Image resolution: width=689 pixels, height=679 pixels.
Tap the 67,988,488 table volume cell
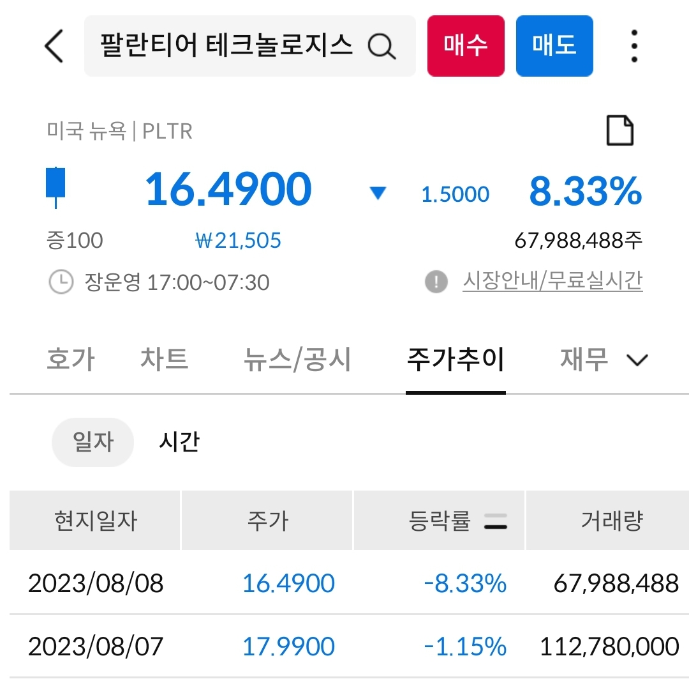coord(616,583)
